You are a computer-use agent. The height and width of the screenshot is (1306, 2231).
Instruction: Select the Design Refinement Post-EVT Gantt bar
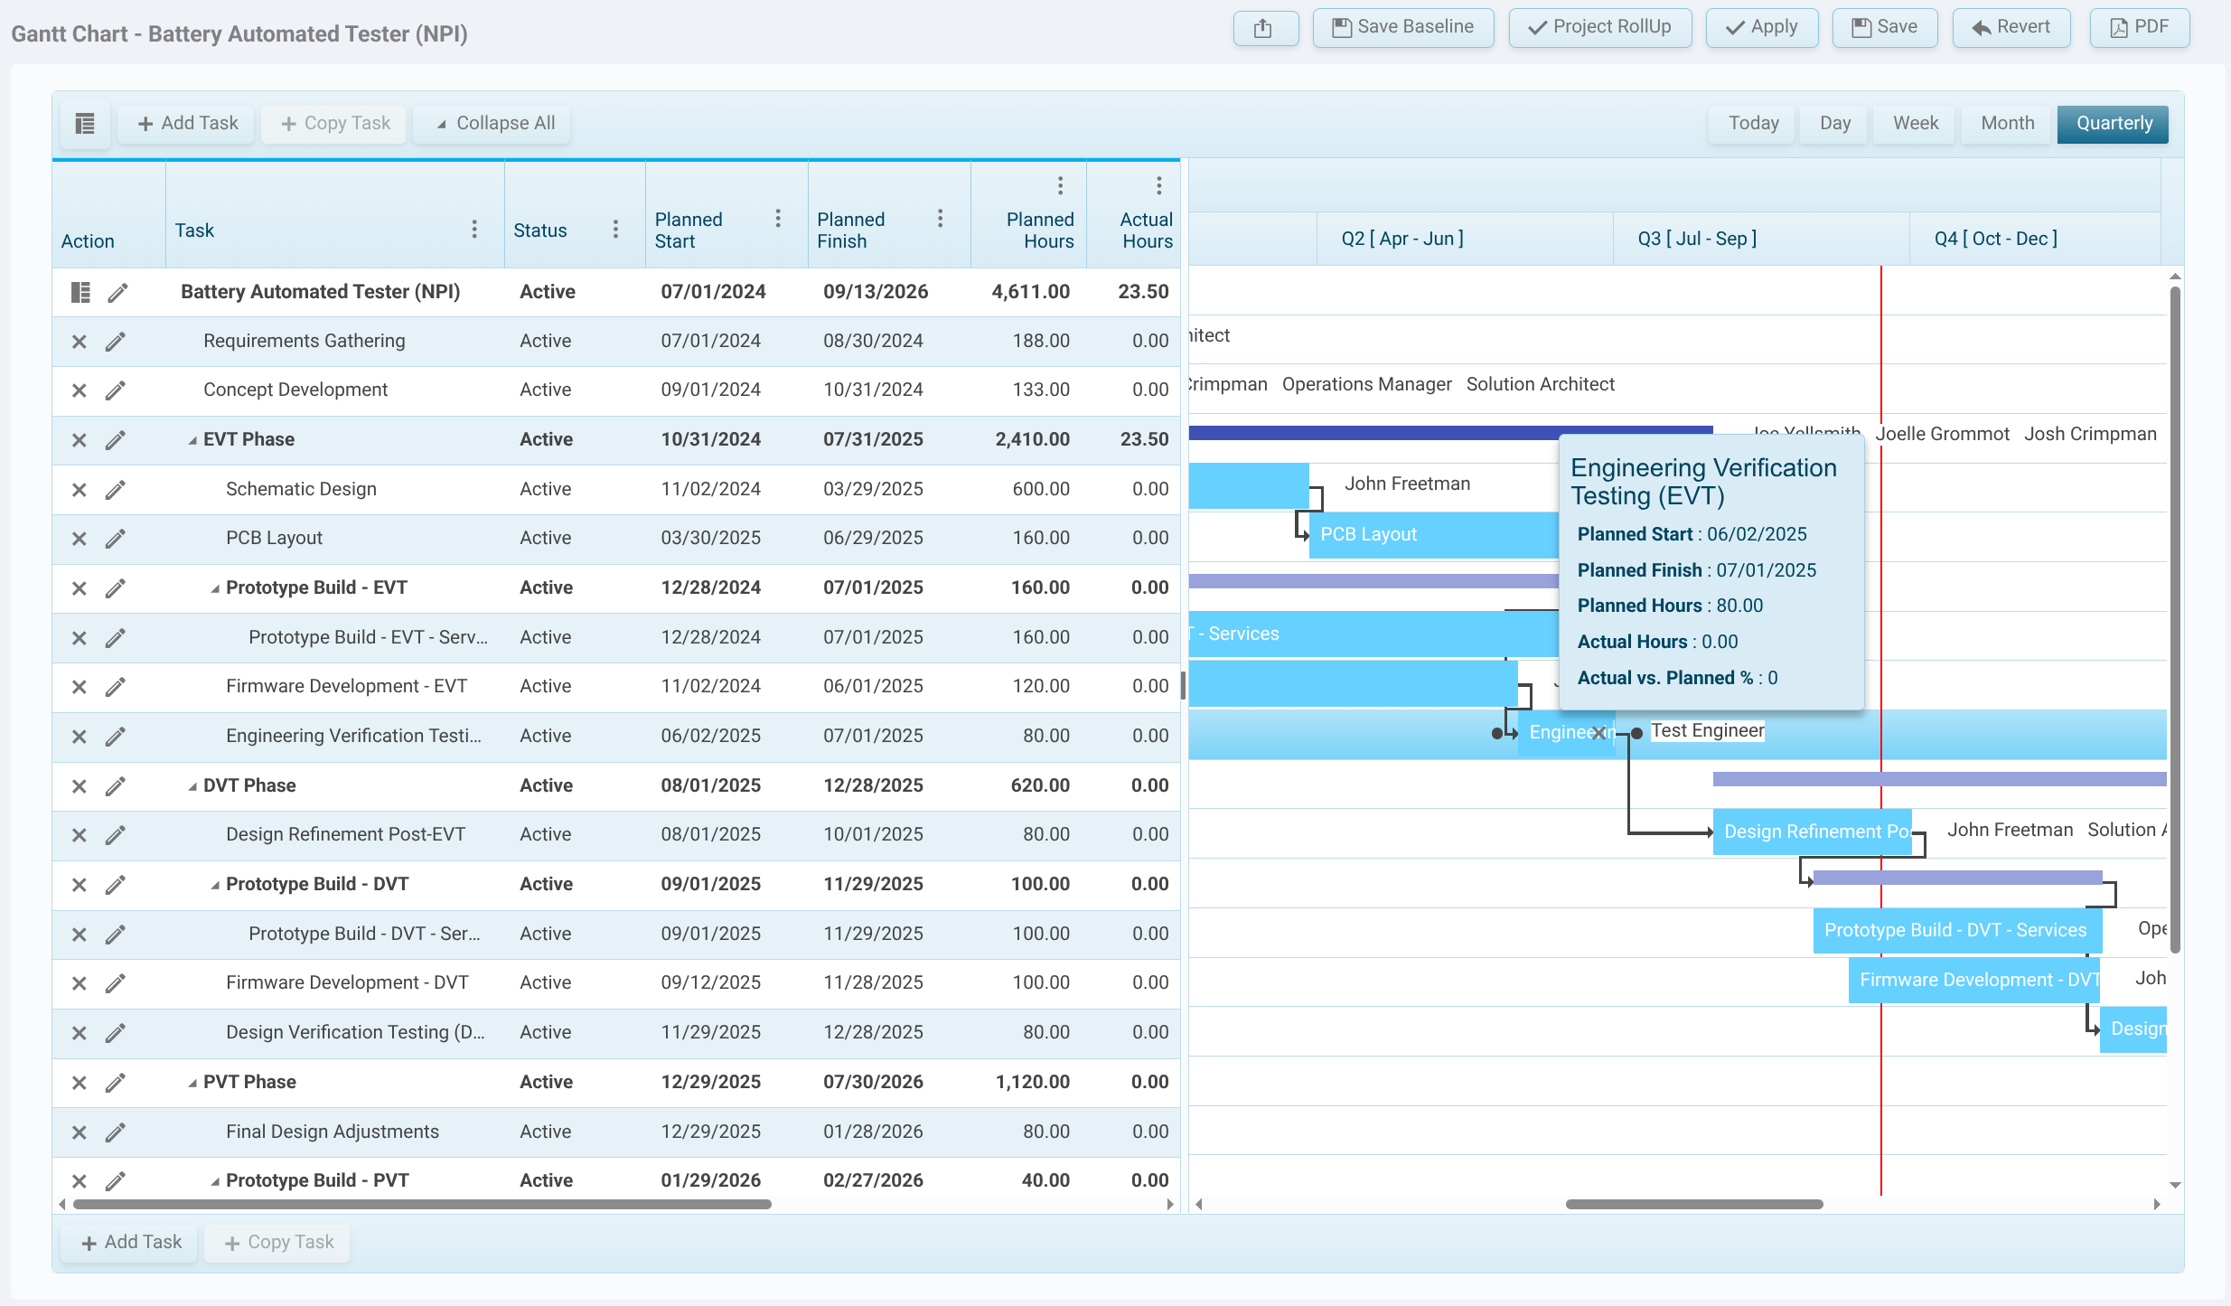pyautogui.click(x=1812, y=832)
